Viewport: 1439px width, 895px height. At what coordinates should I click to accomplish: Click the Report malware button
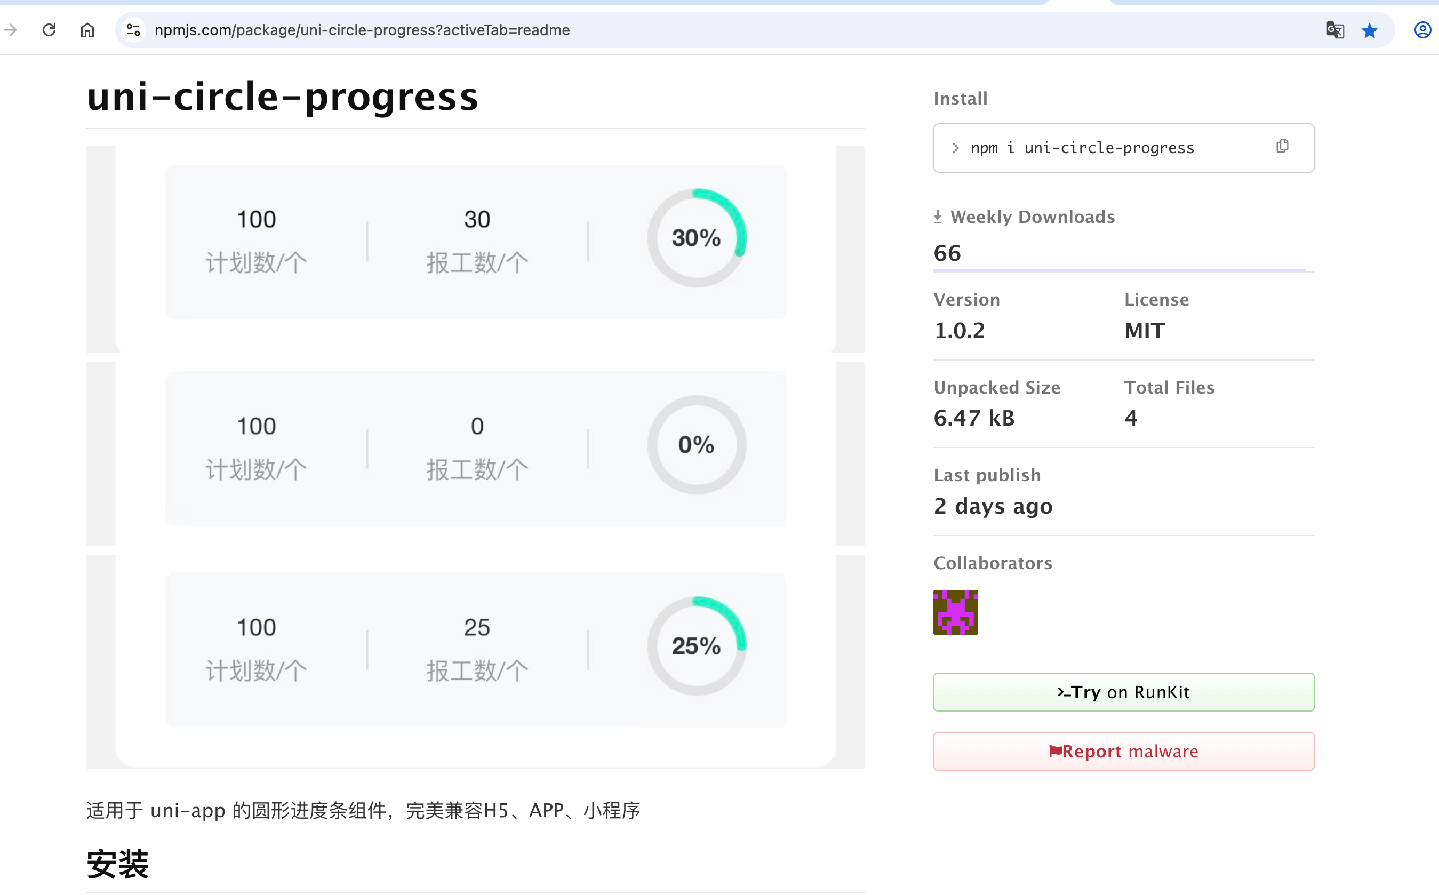[x=1123, y=751]
